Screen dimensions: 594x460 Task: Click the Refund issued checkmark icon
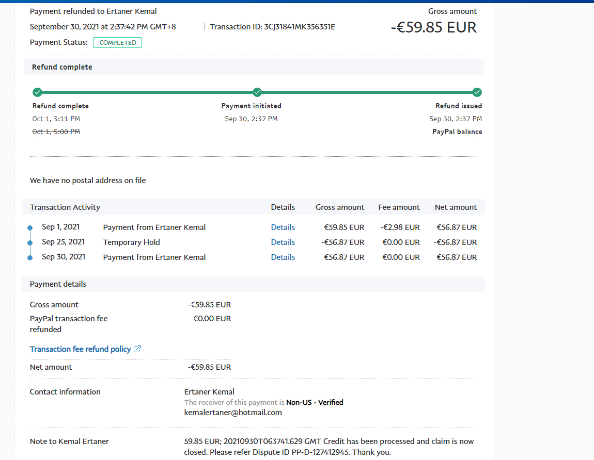pyautogui.click(x=477, y=92)
